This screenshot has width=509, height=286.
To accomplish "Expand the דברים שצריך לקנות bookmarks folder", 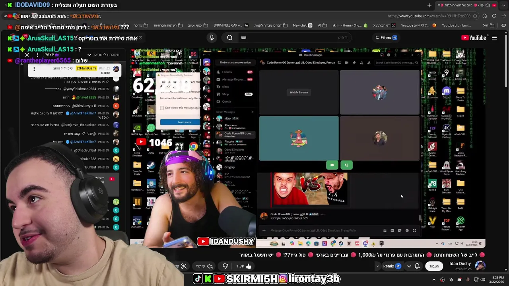I will point(271,25).
